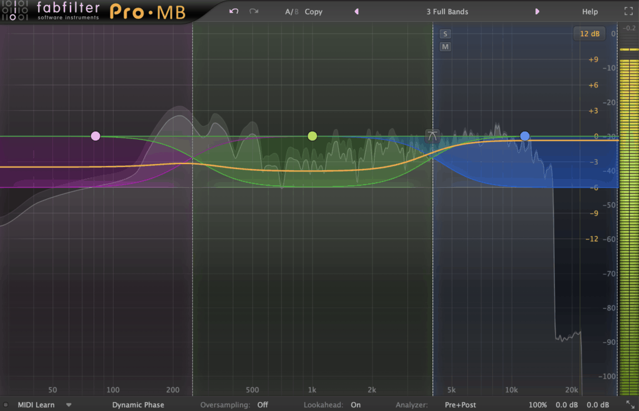The height and width of the screenshot is (411, 639).
Task: Mute the high band with M
Action: tap(445, 47)
